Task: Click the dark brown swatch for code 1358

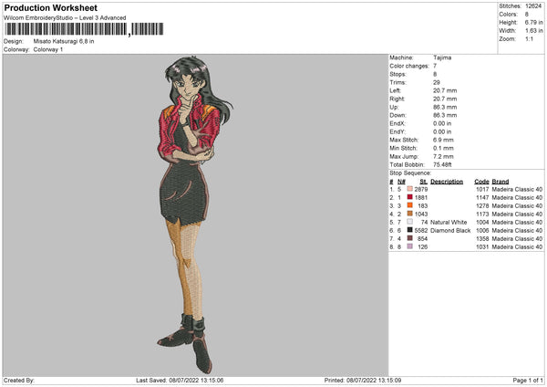Action: pyautogui.click(x=410, y=238)
